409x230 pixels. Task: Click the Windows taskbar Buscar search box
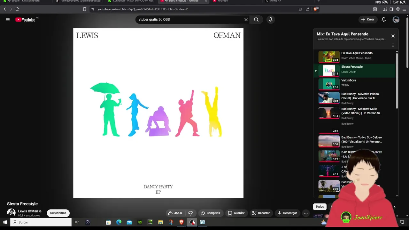pyautogui.click(x=41, y=222)
